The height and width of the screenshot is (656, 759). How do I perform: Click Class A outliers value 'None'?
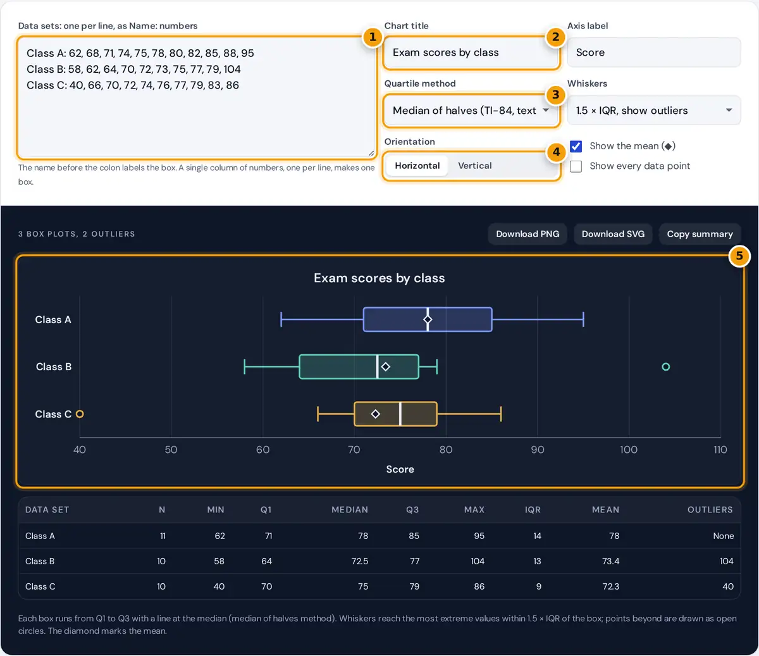click(724, 536)
